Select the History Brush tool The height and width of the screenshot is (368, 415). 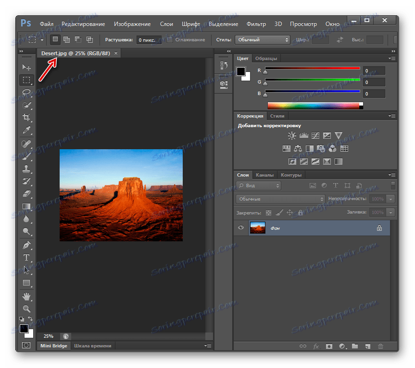(x=26, y=181)
